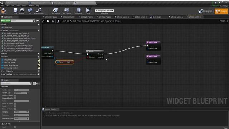Click the bookmark star icon
The height and width of the screenshot is (129, 229).
[43, 21]
